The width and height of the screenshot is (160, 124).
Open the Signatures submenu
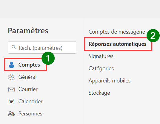click(101, 56)
